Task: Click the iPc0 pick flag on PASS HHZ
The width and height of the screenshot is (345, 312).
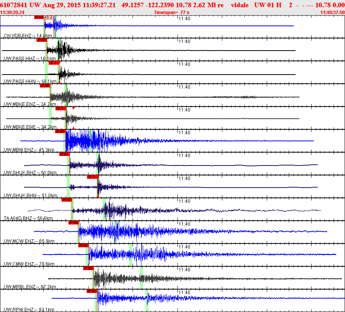Action: tap(41, 40)
